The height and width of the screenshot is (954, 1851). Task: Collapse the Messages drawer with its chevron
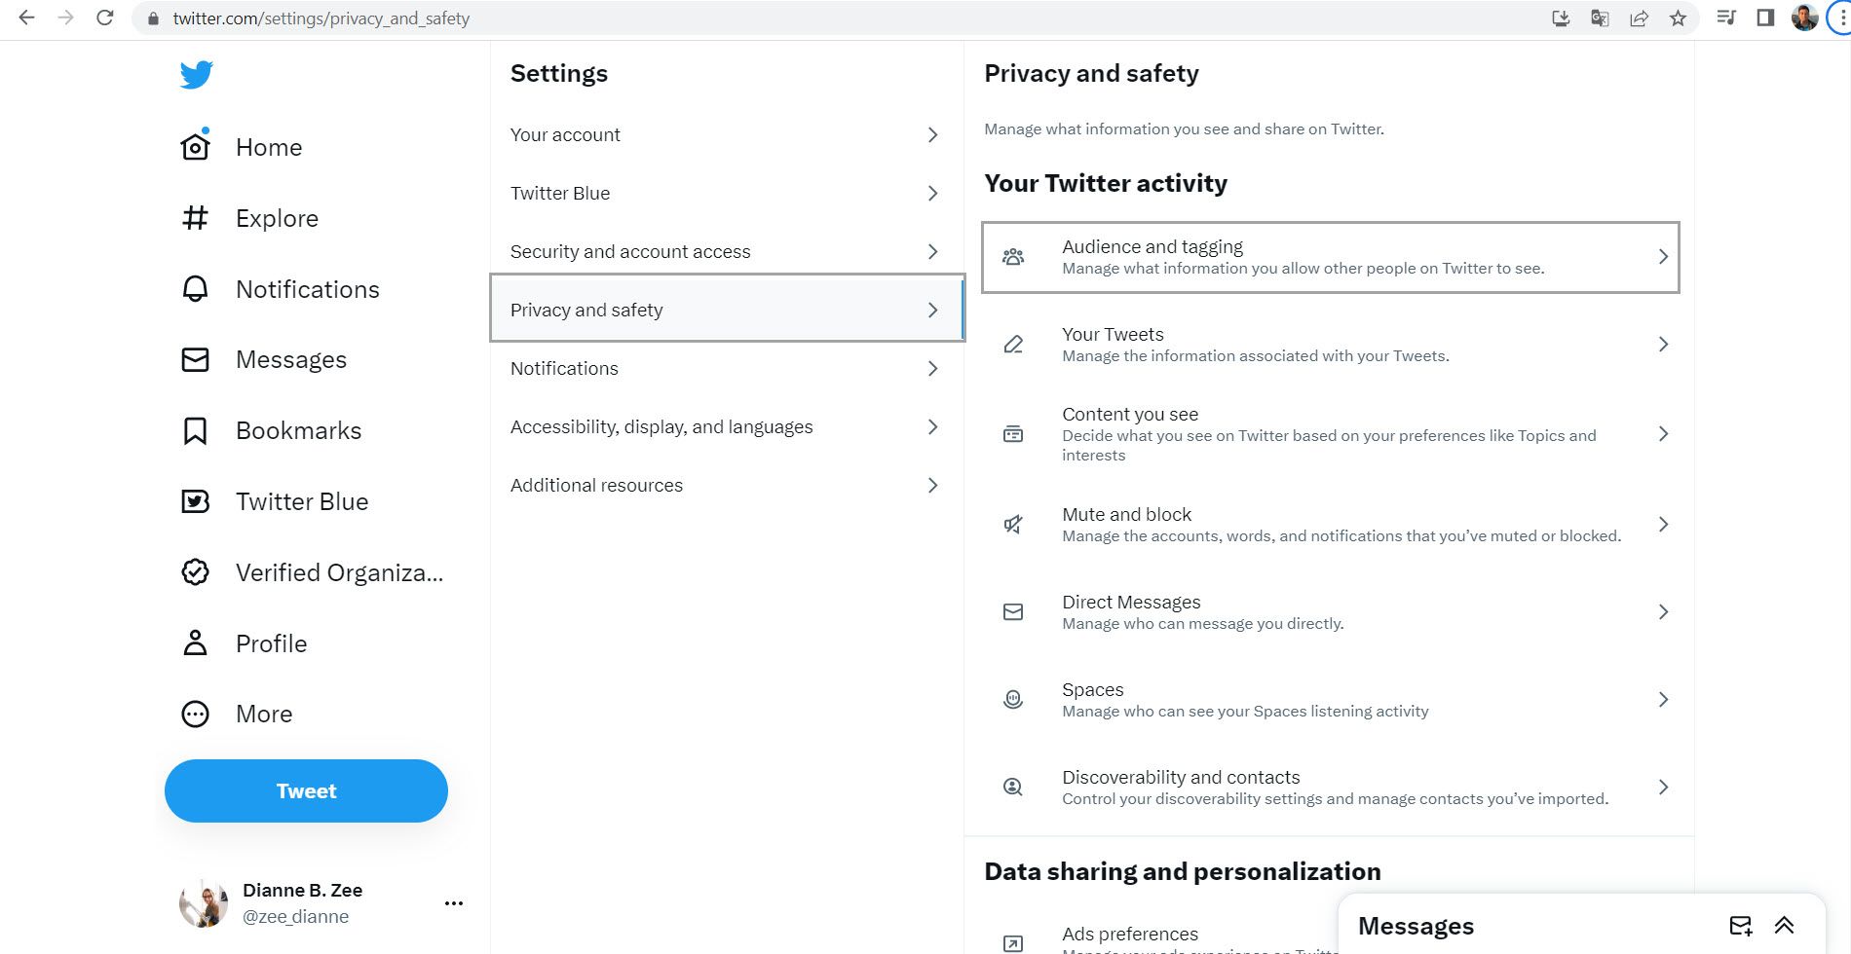coord(1786,925)
